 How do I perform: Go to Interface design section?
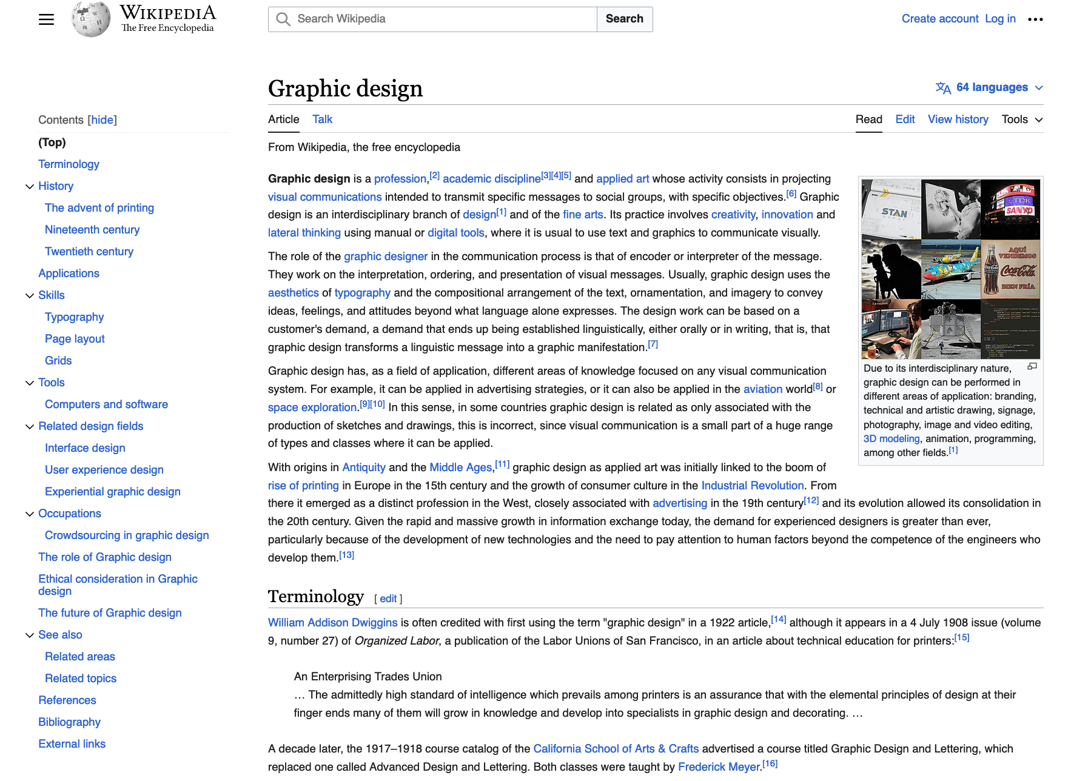[85, 448]
